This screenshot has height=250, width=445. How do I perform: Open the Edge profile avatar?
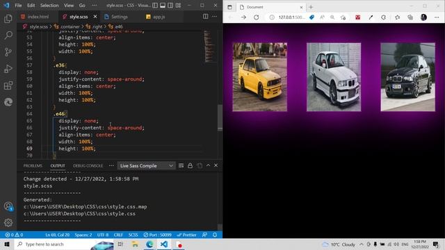423,17
